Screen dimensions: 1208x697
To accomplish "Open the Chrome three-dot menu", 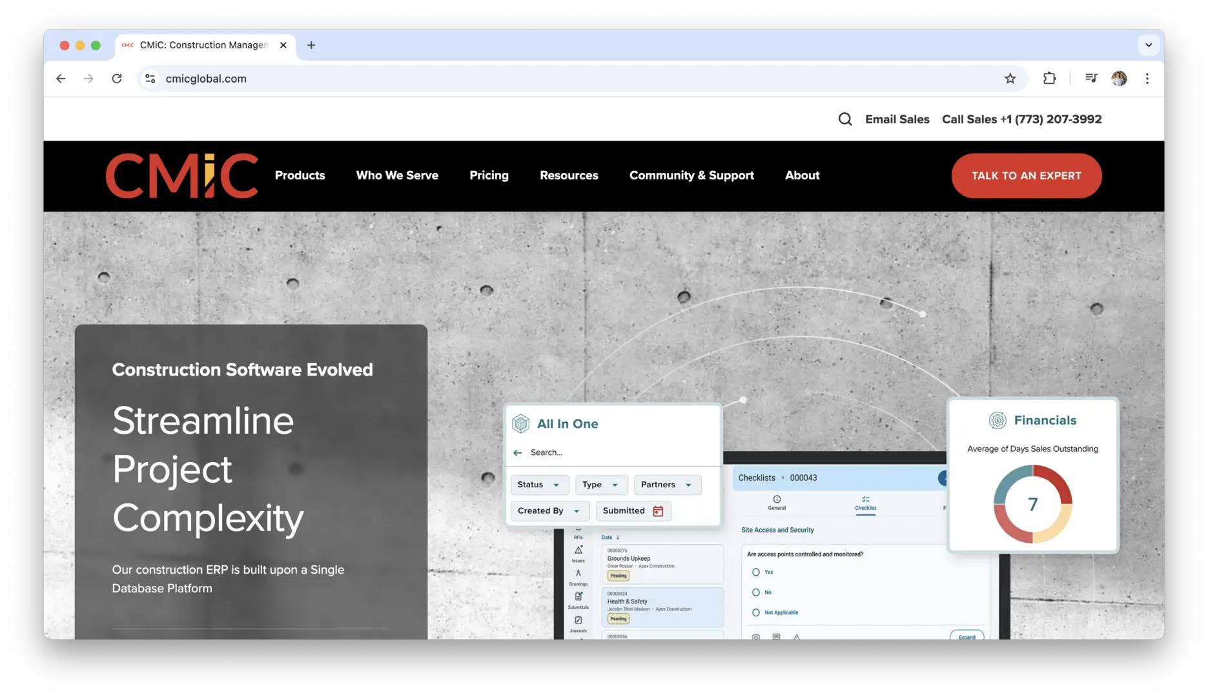I will [x=1147, y=79].
